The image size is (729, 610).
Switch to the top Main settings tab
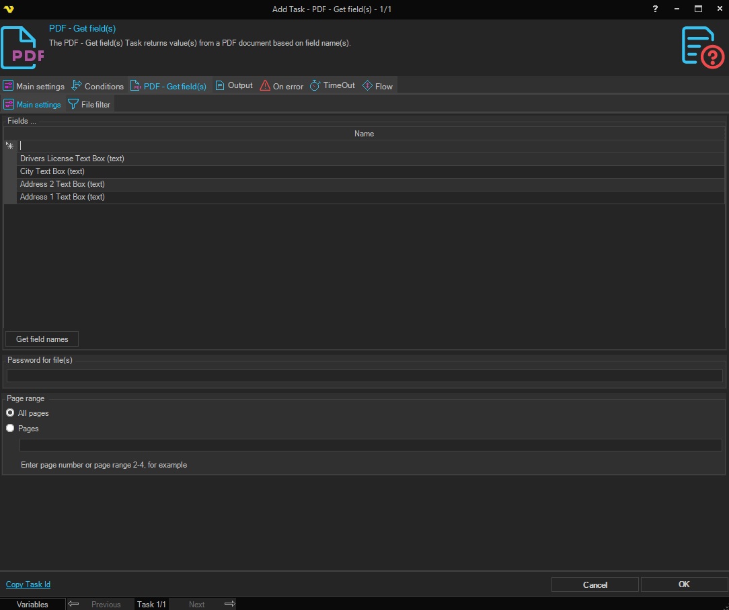point(34,86)
